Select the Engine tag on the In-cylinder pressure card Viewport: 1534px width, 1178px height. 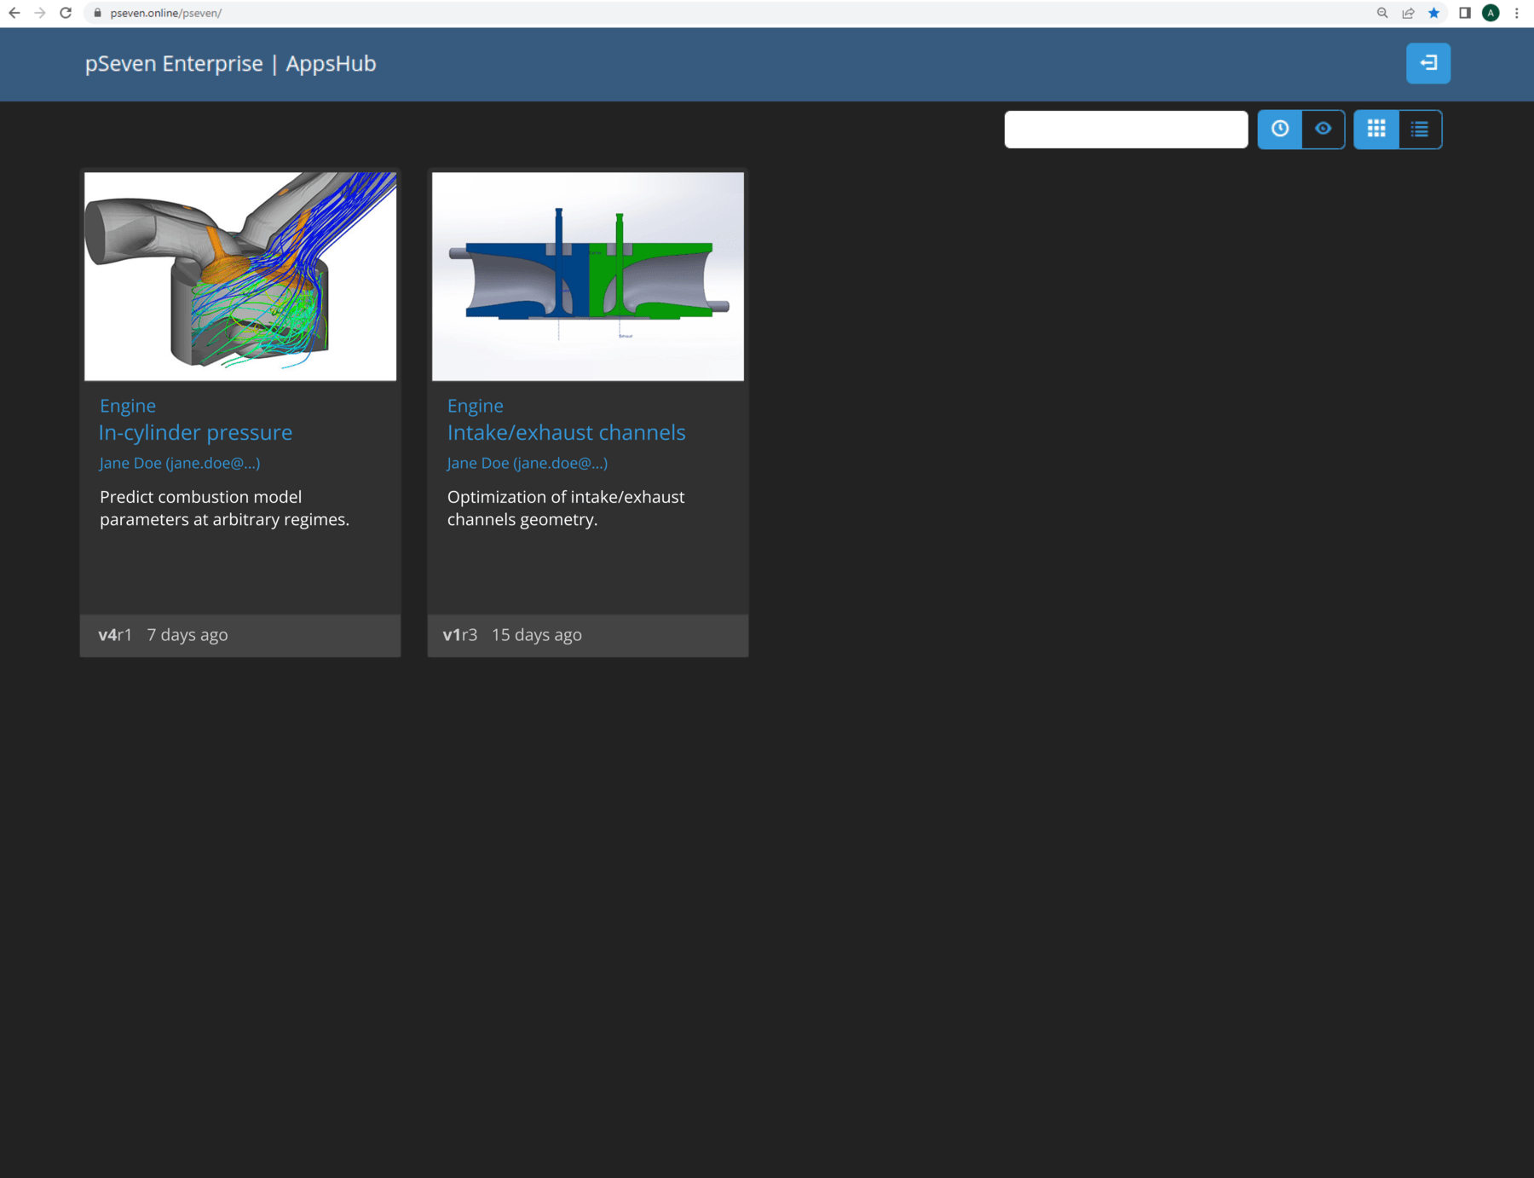click(x=128, y=406)
